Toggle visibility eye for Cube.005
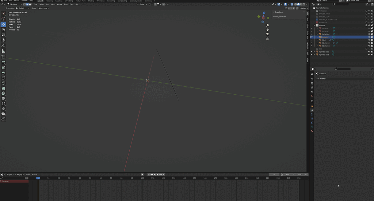The height and width of the screenshot is (201, 374). point(369,37)
